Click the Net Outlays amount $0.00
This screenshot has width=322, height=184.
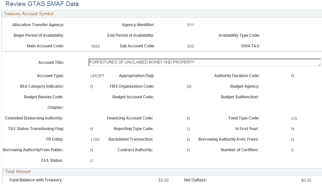pos(306,180)
